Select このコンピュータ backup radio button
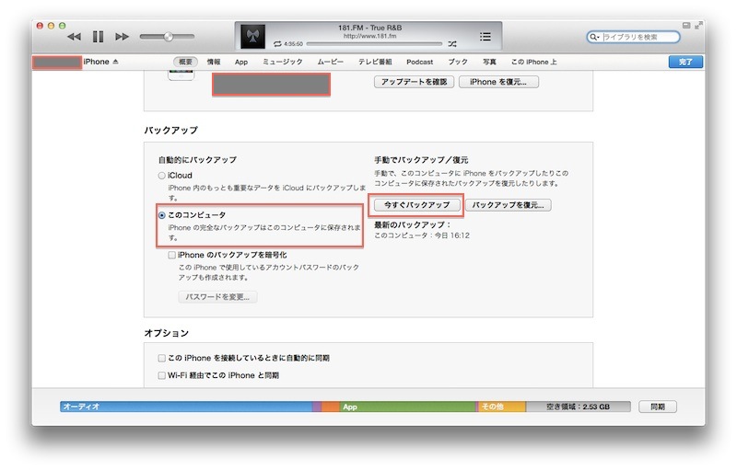The width and height of the screenshot is (737, 470). pos(162,215)
